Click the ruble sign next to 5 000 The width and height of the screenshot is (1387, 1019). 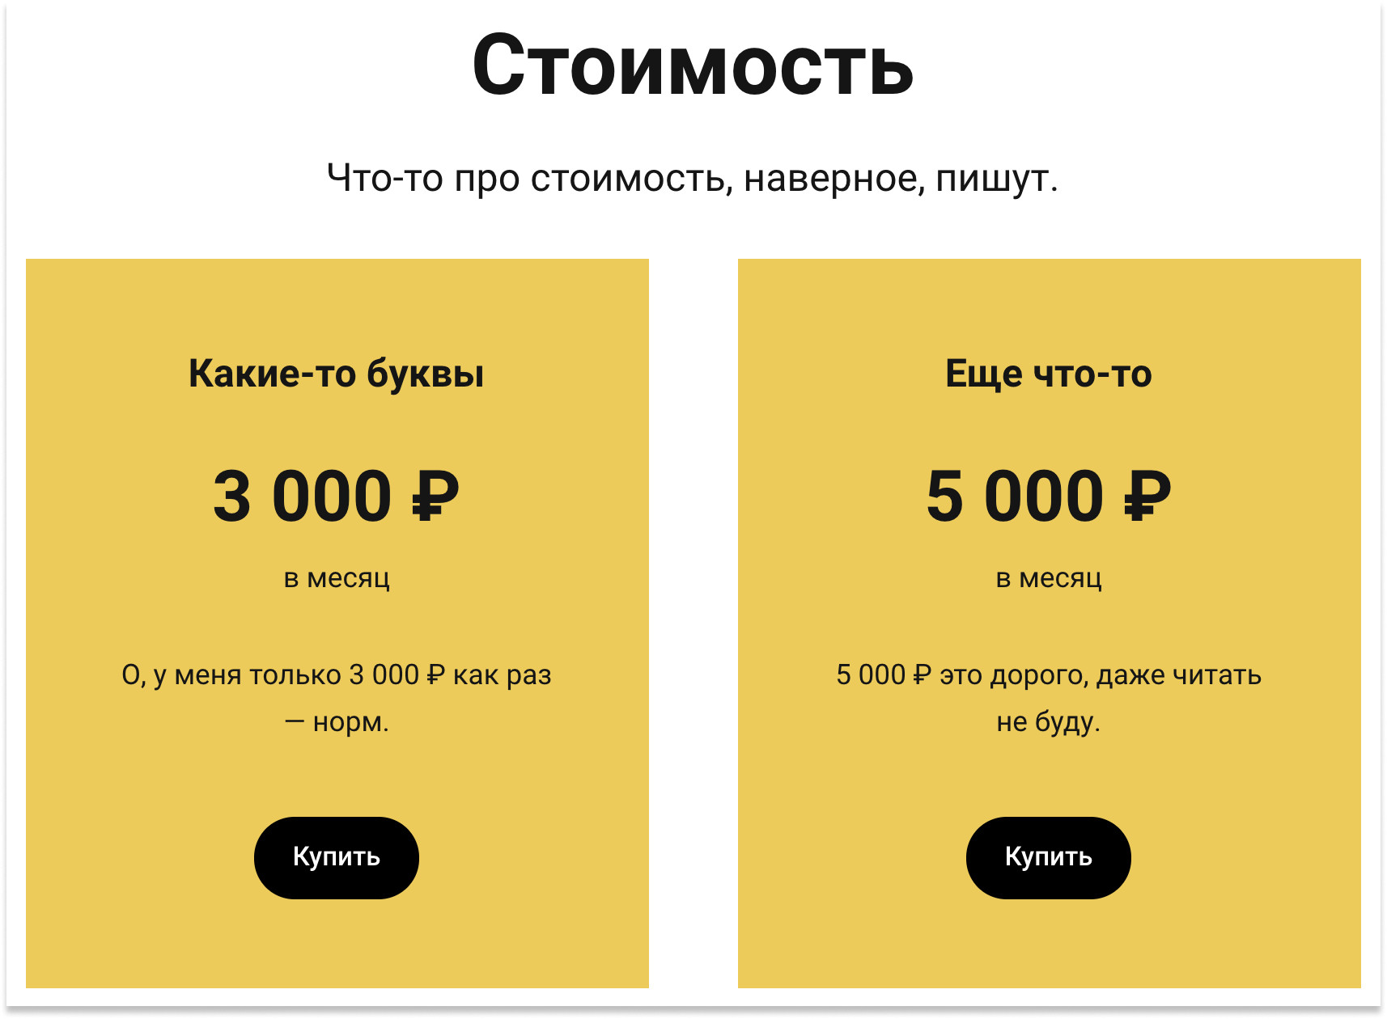[1147, 496]
